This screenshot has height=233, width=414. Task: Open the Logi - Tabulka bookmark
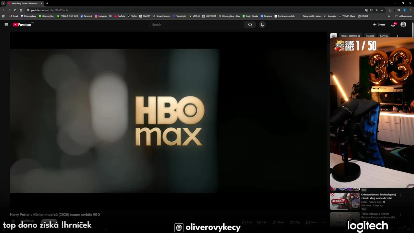(x=250, y=16)
